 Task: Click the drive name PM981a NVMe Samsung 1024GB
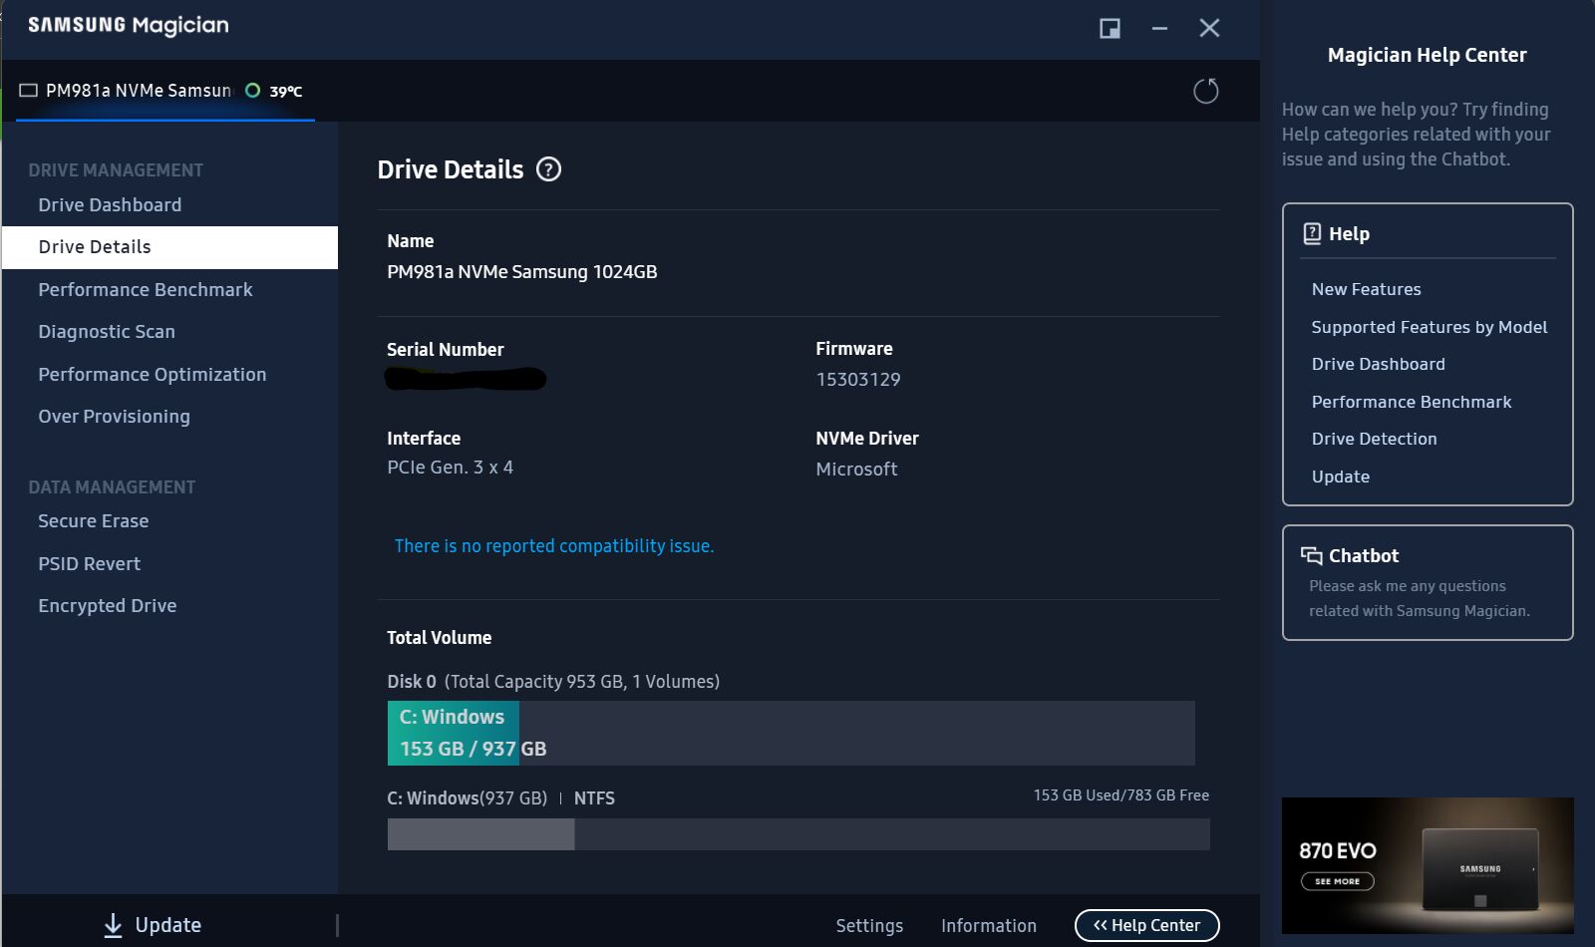(522, 272)
